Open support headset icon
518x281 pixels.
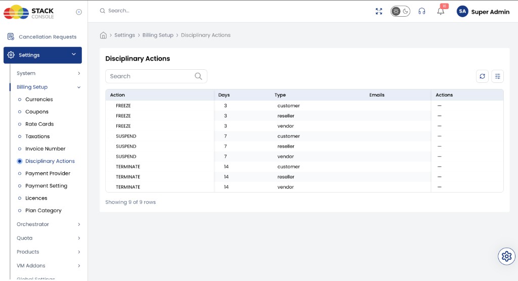point(421,11)
